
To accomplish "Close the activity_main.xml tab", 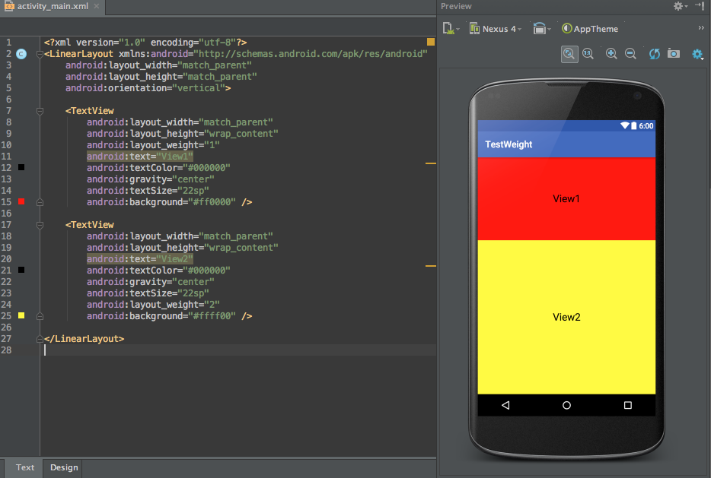I will (97, 6).
